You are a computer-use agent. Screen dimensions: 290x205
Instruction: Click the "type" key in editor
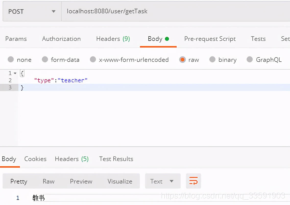[44, 80]
